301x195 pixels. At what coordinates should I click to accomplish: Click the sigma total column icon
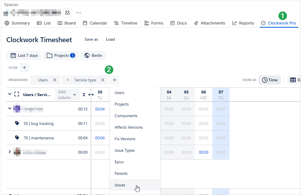84,95
